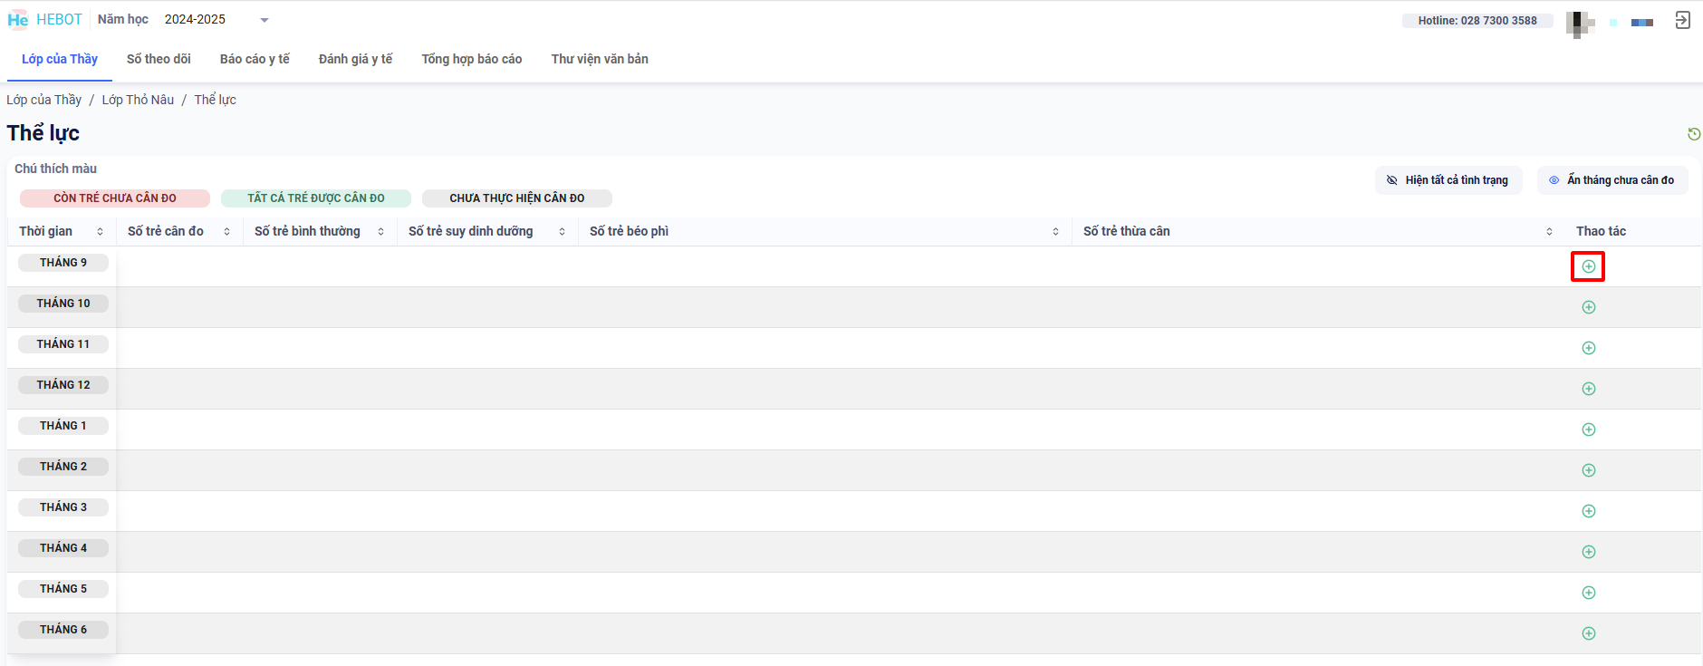Click the green refresh history icon
Screen dimensions: 1703x666
pos(1693,134)
